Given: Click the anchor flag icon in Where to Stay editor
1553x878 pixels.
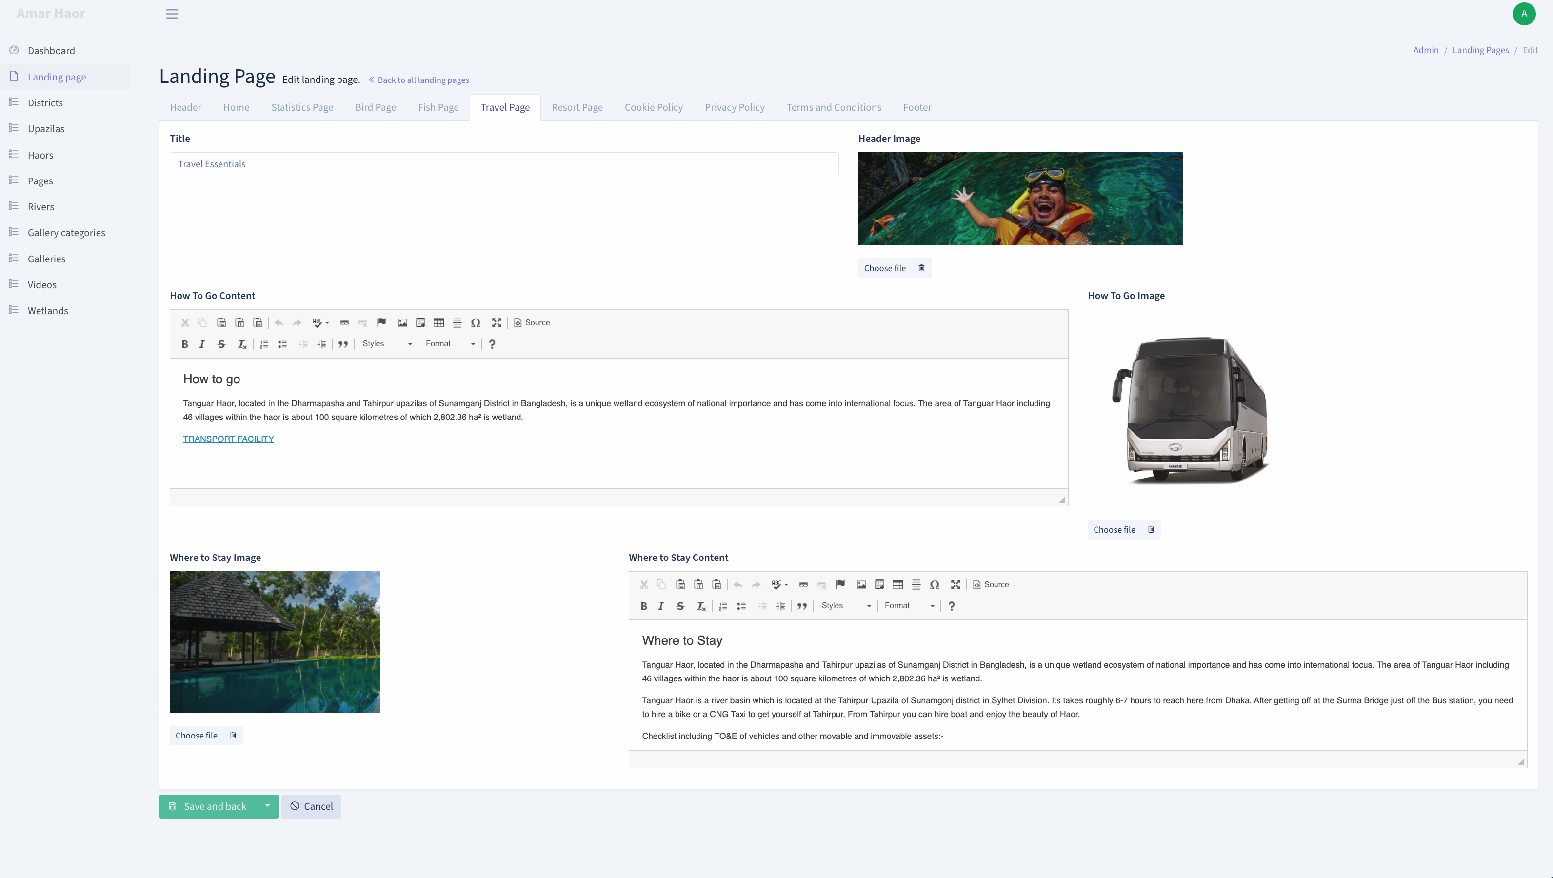Looking at the screenshot, I should [840, 584].
